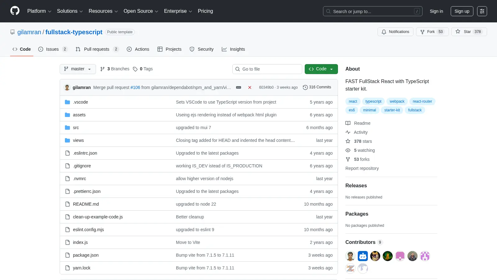Open the src folder
497x280 pixels.
pos(76,128)
